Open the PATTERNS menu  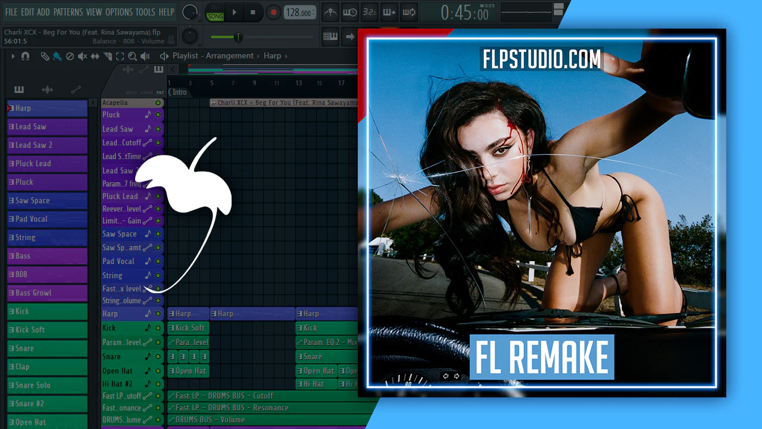pos(68,12)
